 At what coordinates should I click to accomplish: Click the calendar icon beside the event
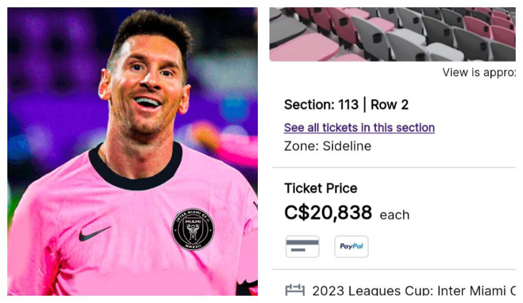(295, 290)
